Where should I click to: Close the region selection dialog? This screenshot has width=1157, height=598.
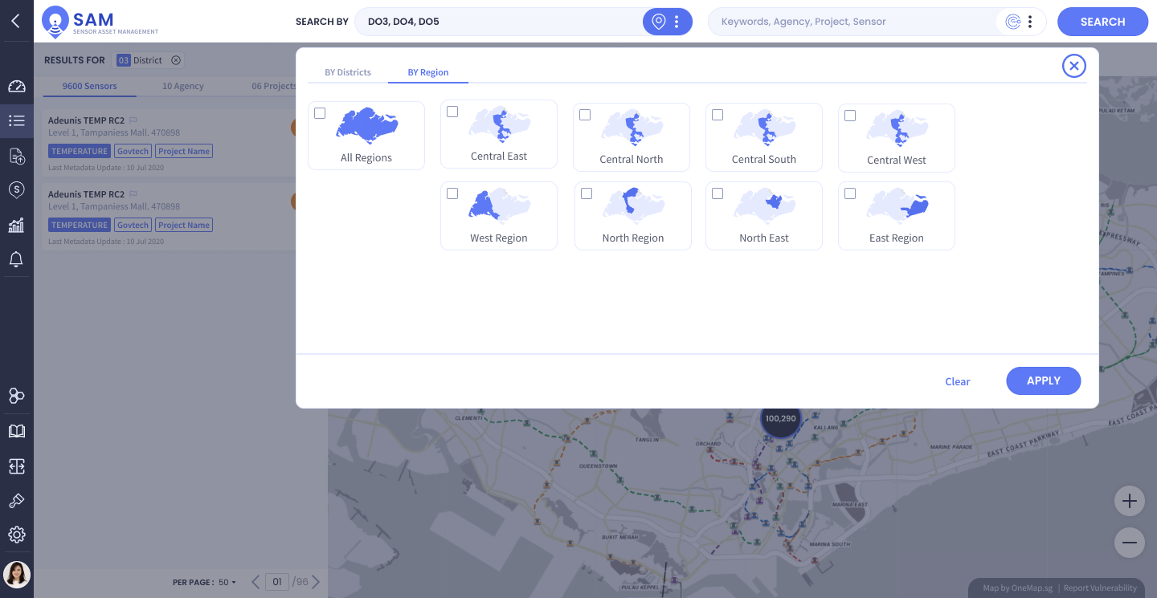pos(1074,66)
